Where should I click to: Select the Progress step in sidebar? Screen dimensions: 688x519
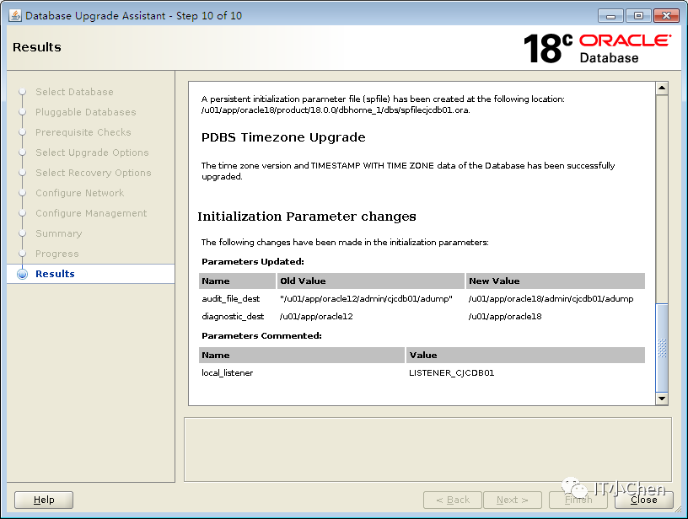(x=56, y=254)
